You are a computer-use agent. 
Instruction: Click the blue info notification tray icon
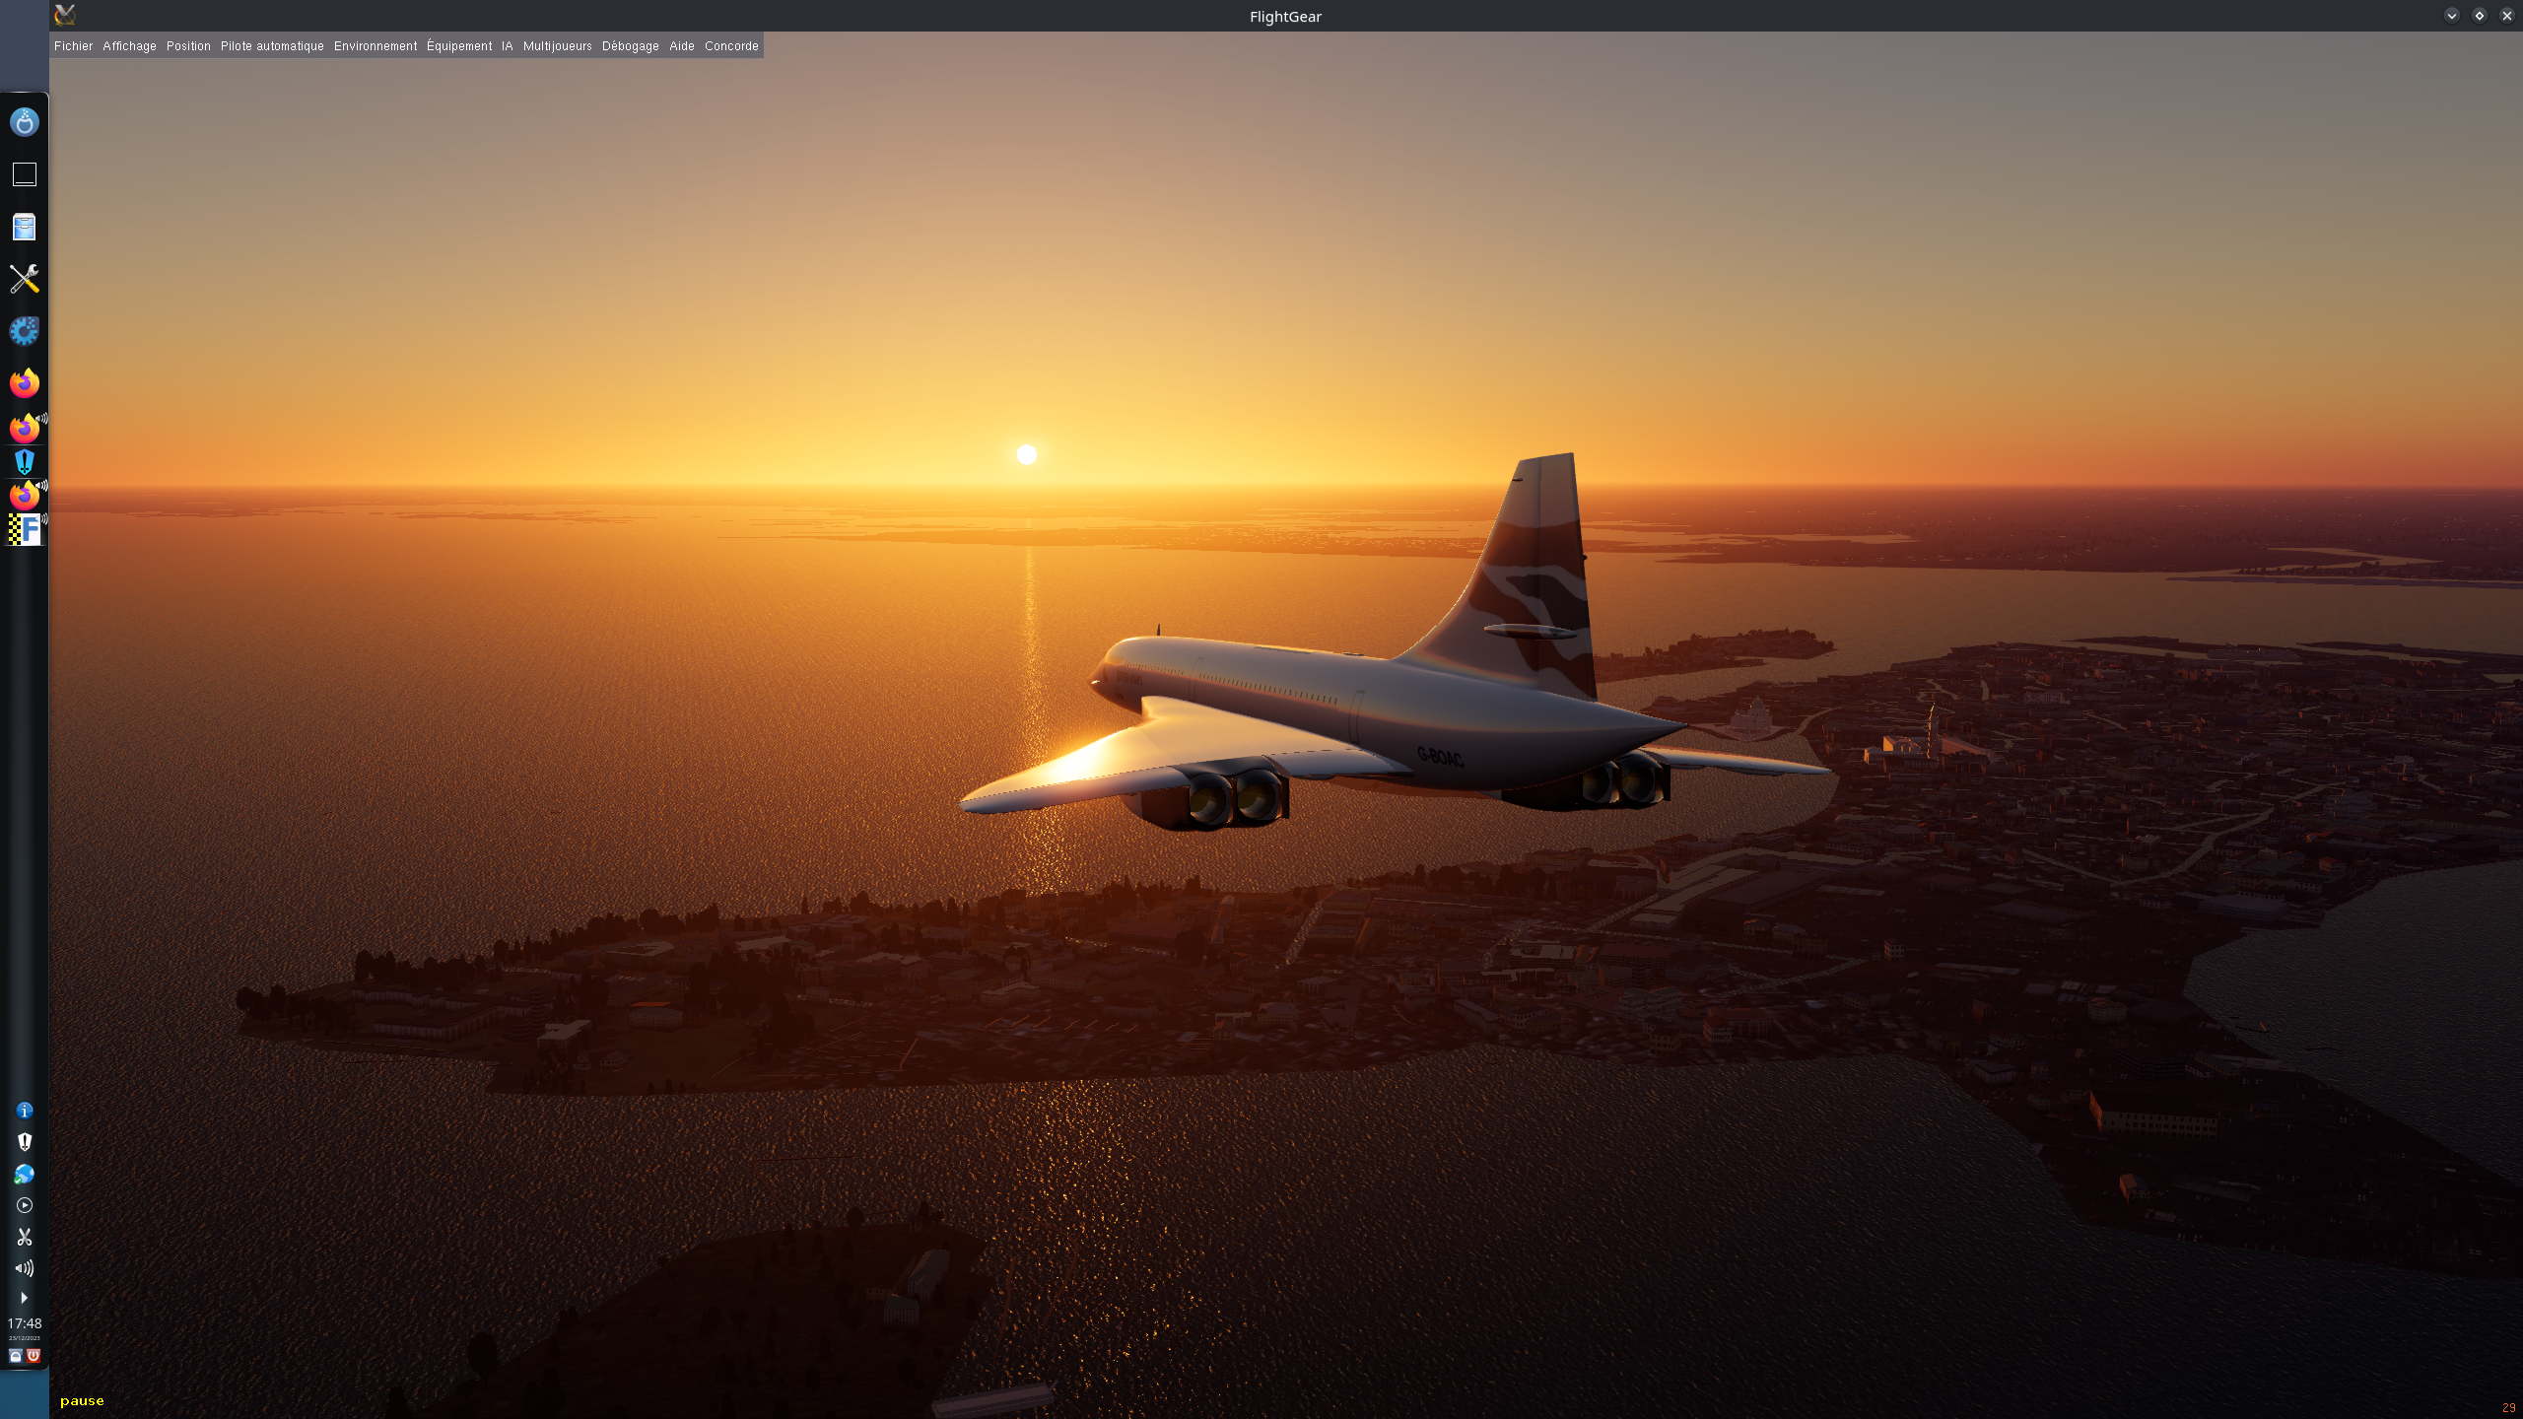[x=25, y=1111]
